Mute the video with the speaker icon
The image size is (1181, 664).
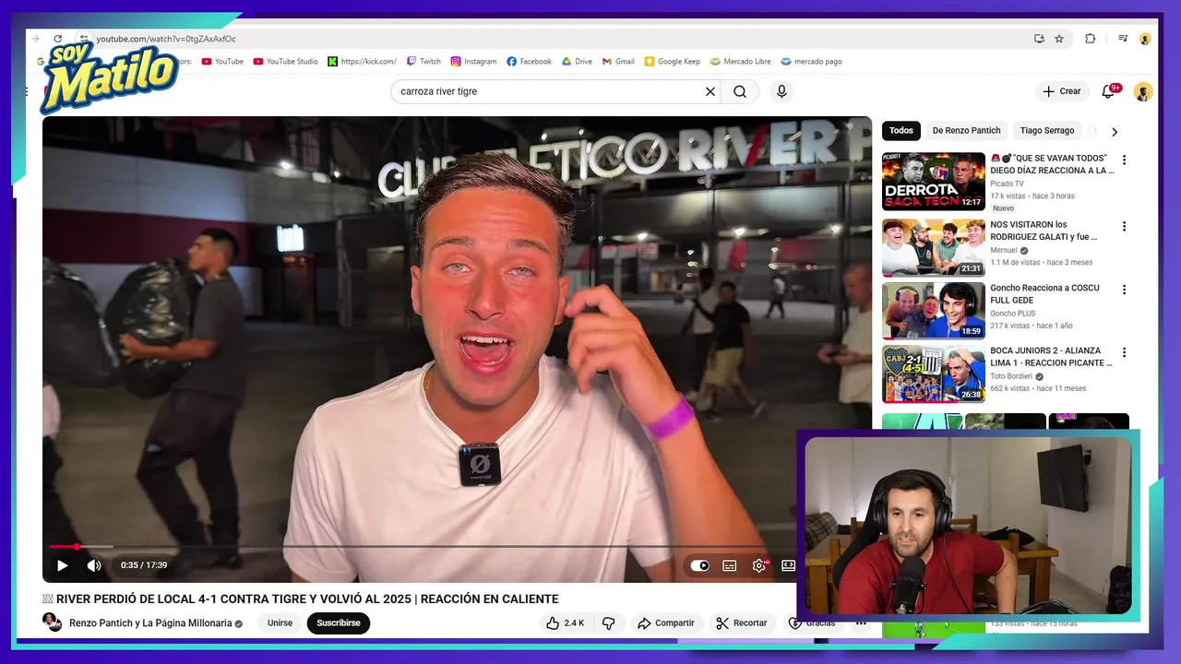[x=94, y=565]
